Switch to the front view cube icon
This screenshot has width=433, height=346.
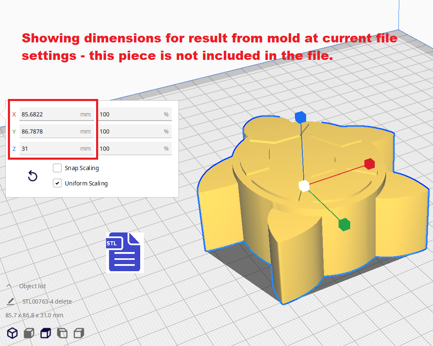tap(29, 333)
